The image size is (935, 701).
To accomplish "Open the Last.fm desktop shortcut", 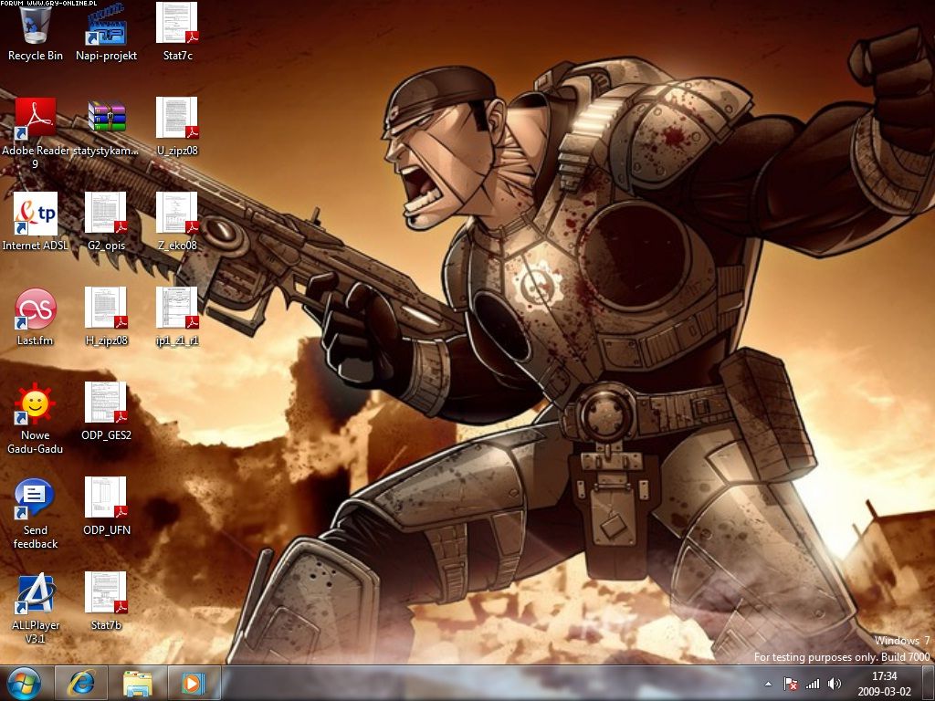I will (36, 309).
